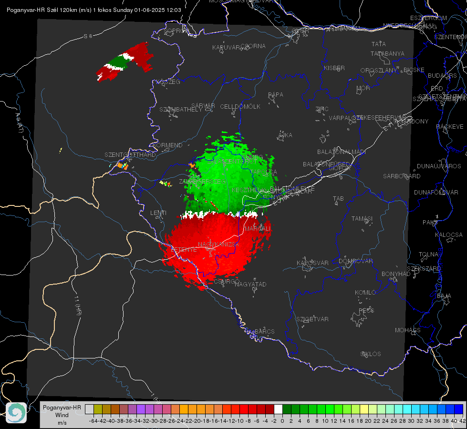
Task: Click the small orange echo near Szentgotthard
Action: click(123, 165)
